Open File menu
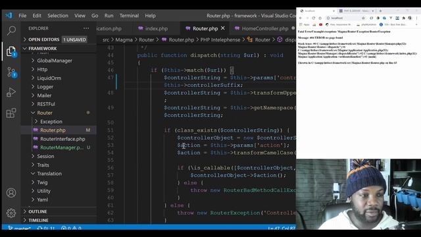This screenshot has width=421, height=237. coord(22,16)
